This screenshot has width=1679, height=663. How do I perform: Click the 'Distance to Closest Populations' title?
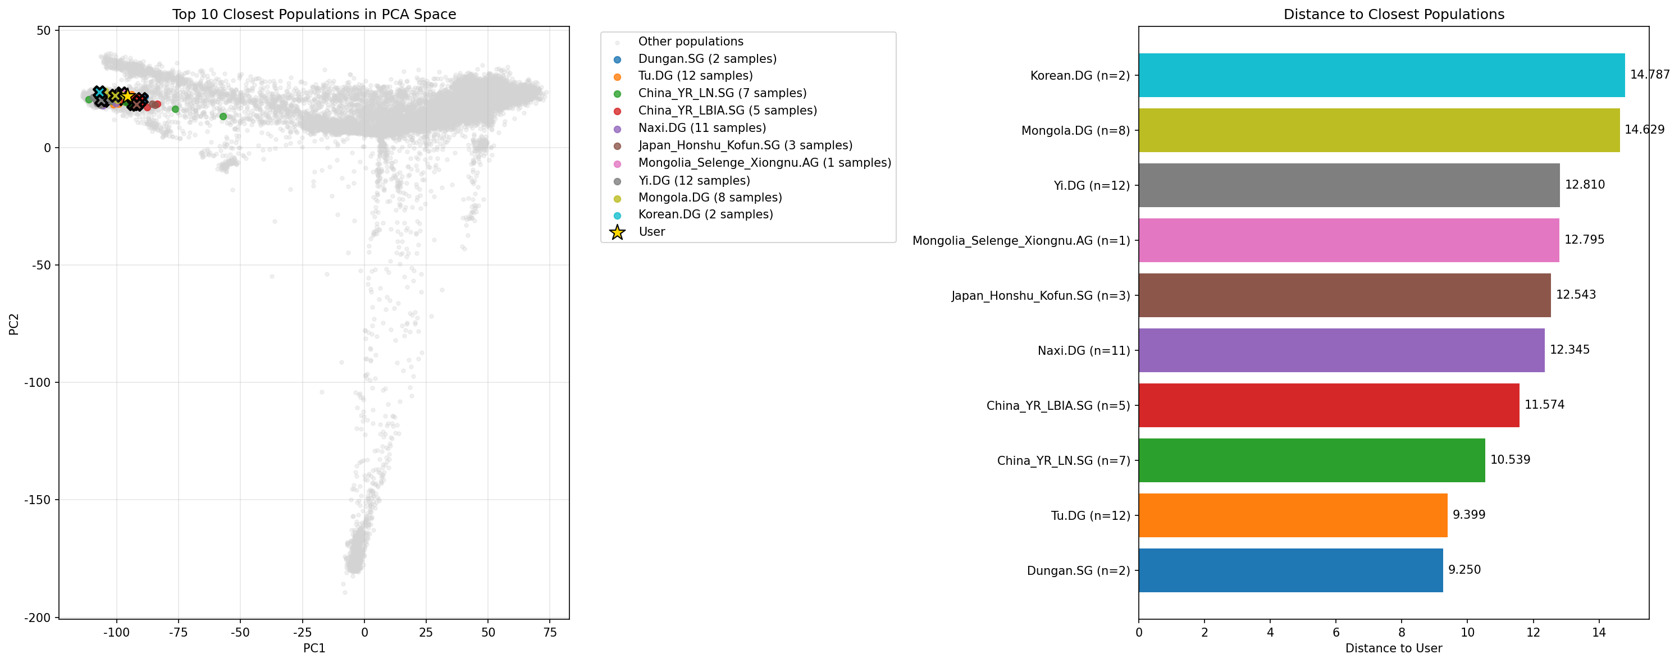[1394, 15]
